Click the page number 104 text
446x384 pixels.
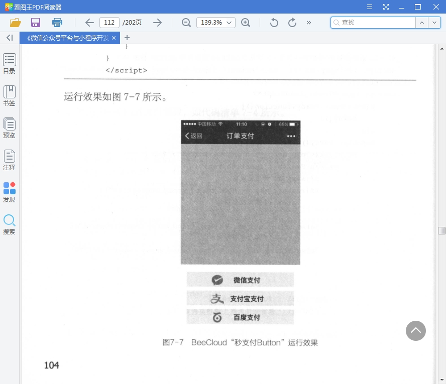52,365
